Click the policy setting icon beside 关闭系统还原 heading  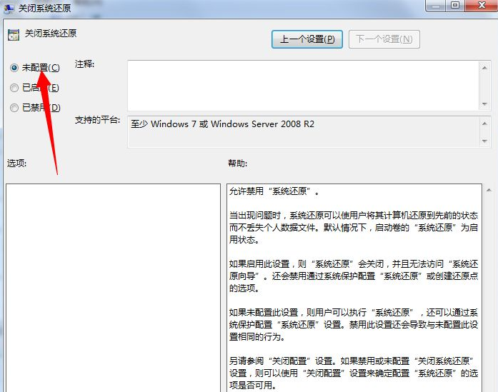tap(14, 34)
